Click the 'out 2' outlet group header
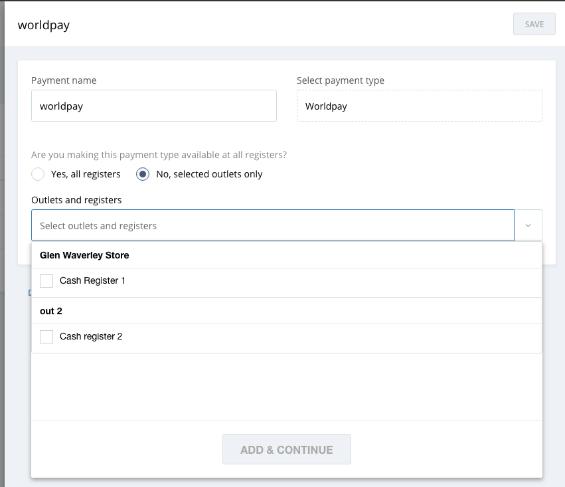The image size is (565, 487). (51, 311)
